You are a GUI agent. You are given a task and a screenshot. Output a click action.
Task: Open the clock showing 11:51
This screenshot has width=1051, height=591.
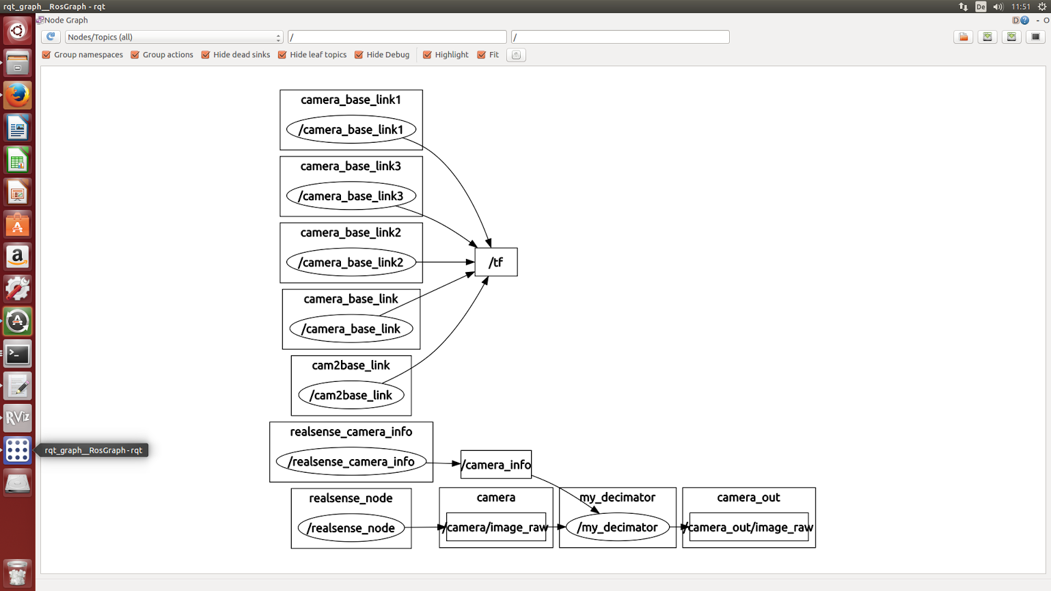tap(1021, 6)
